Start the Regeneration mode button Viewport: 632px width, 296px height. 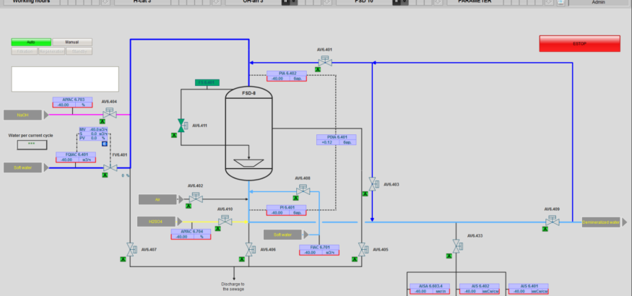pyautogui.click(x=51, y=51)
